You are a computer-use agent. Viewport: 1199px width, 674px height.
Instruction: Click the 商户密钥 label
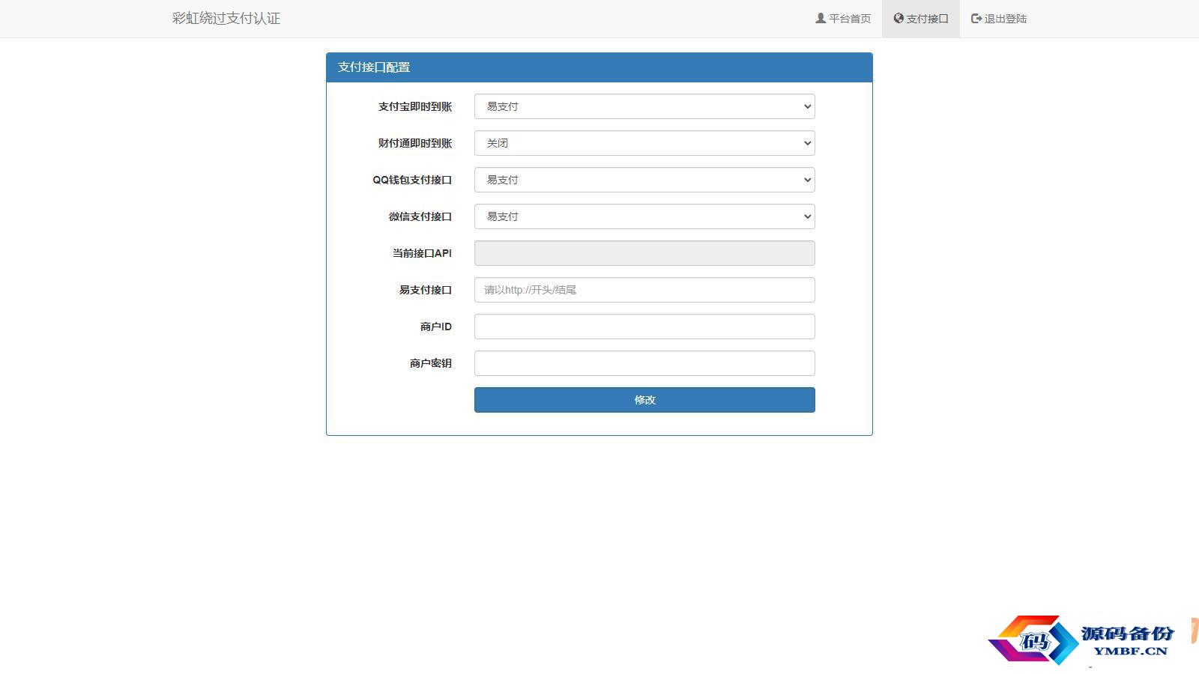click(x=431, y=363)
